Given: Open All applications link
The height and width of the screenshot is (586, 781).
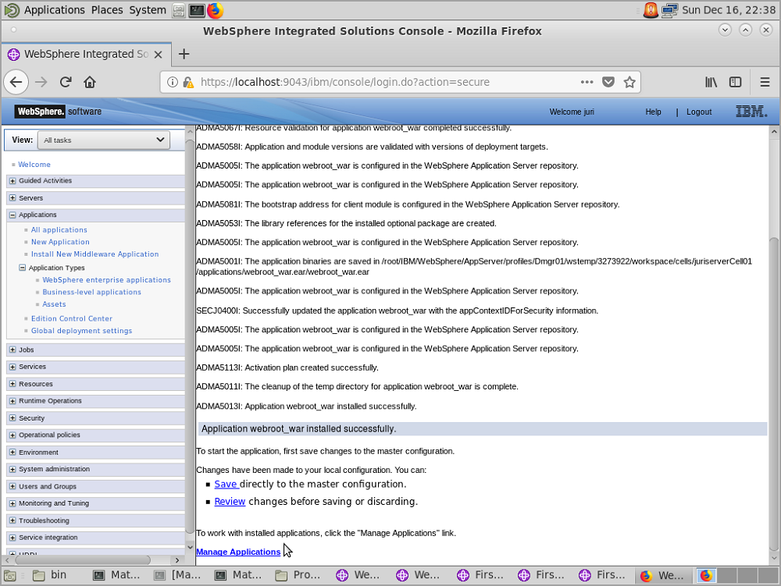Looking at the screenshot, I should click(x=59, y=230).
